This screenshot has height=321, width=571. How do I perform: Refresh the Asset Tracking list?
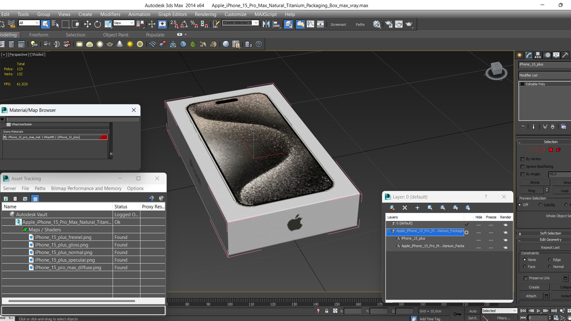coord(6,199)
